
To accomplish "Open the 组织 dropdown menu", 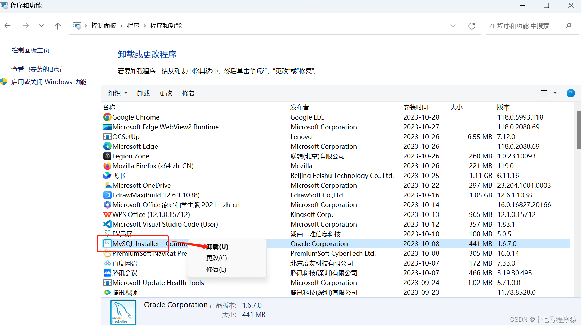I will [x=118, y=93].
